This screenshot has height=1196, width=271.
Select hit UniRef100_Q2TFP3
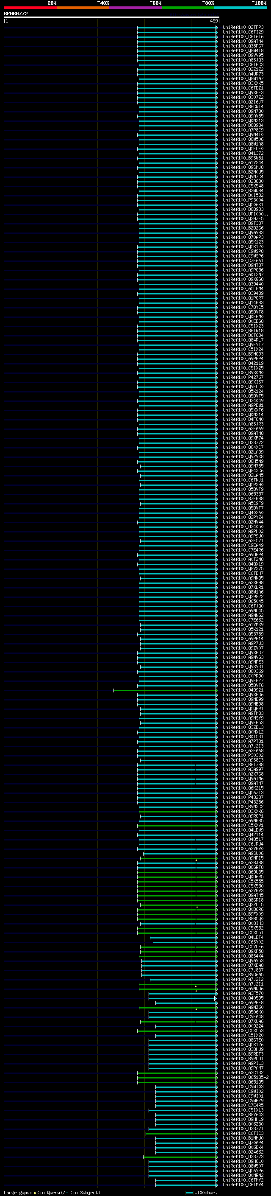(x=243, y=28)
